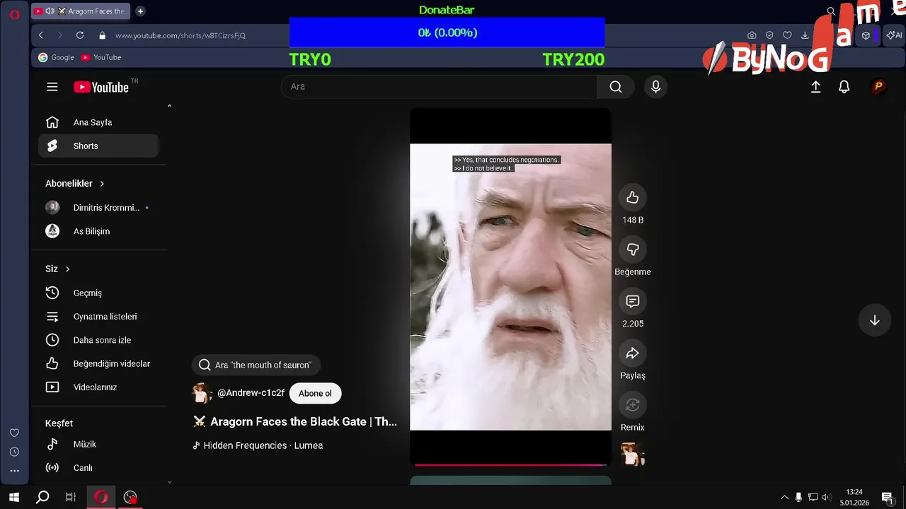This screenshot has height=509, width=906.
Task: Open Opera sidebar more options dots
Action: point(14,471)
